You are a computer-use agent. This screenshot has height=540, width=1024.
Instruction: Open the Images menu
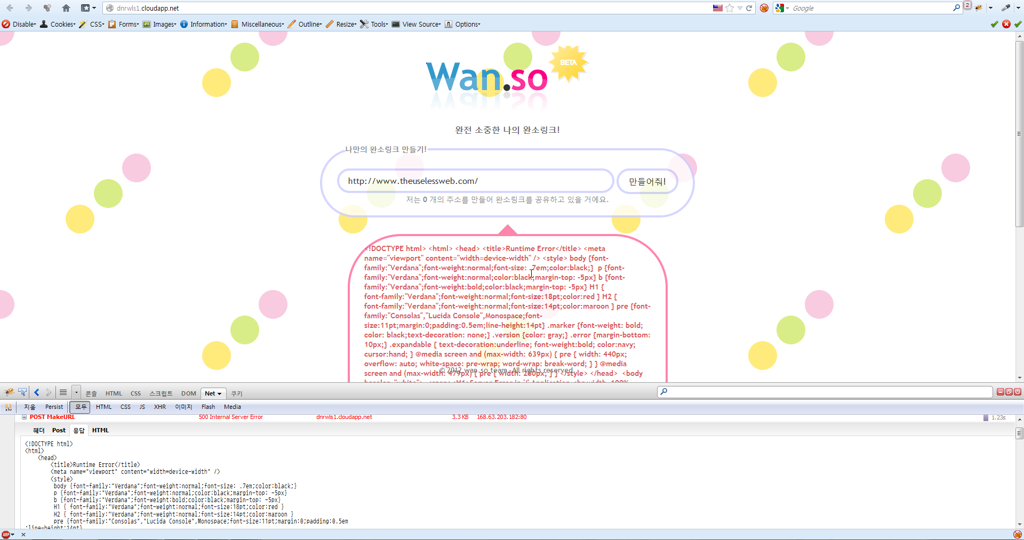pyautogui.click(x=159, y=24)
